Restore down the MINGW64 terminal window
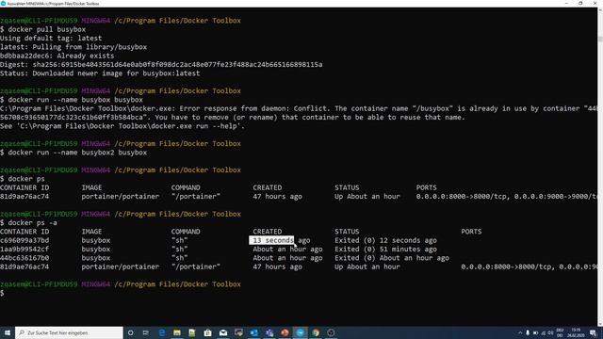Screen dimensions: 603x339 coord(580,3)
